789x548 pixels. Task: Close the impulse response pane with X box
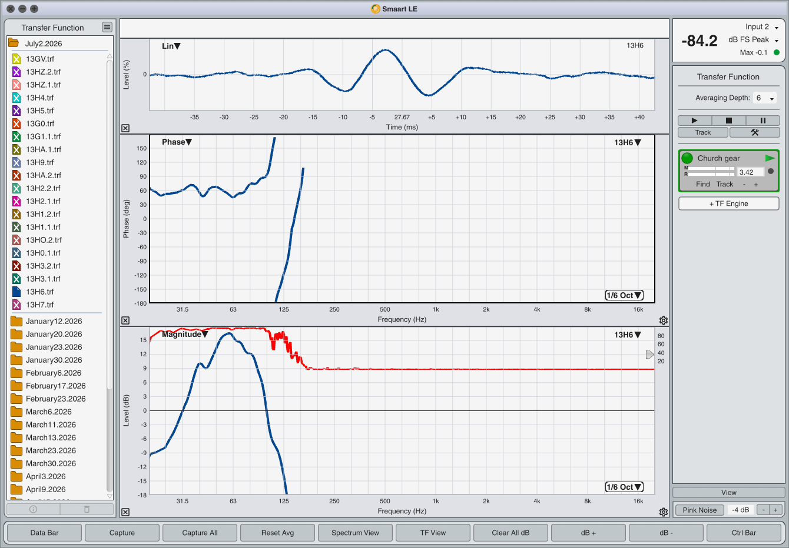[x=125, y=128]
